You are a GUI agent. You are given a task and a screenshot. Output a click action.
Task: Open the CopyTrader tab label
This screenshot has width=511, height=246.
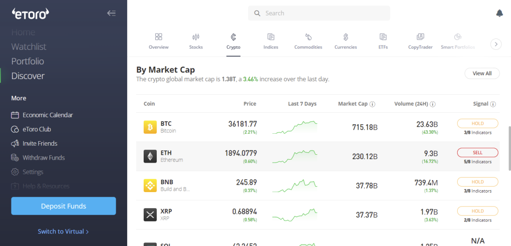point(420,47)
